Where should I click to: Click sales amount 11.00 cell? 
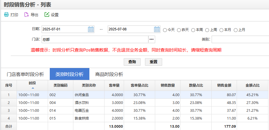pos(224,118)
